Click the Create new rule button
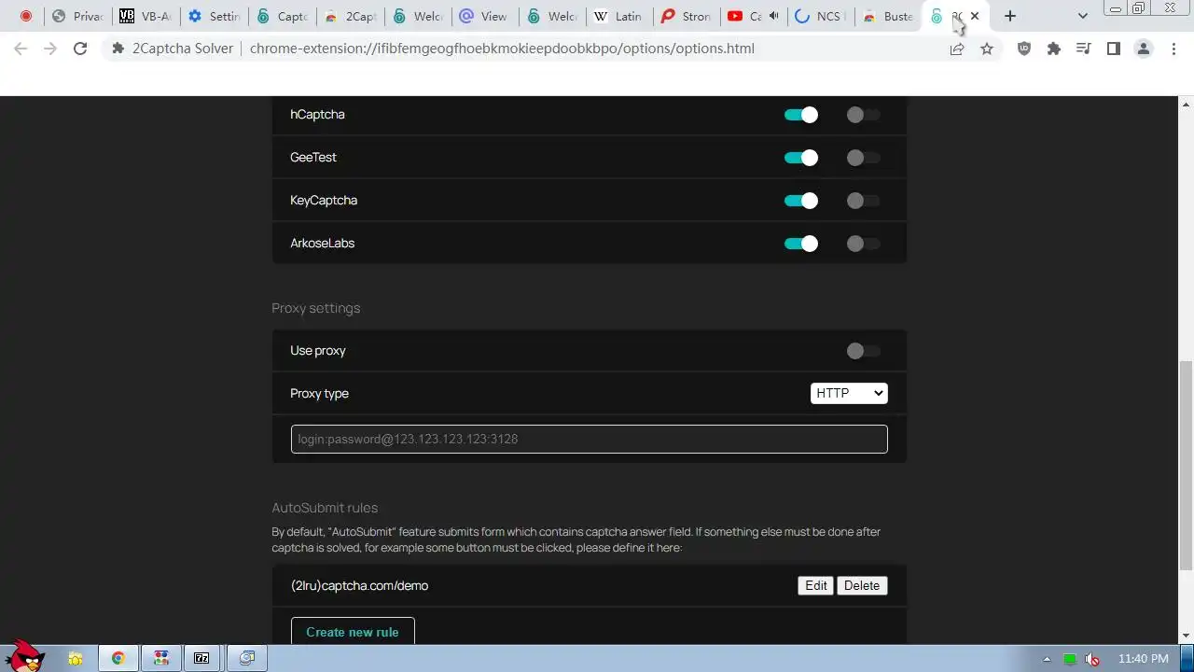Screen dimensions: 1194x672 point(353,632)
